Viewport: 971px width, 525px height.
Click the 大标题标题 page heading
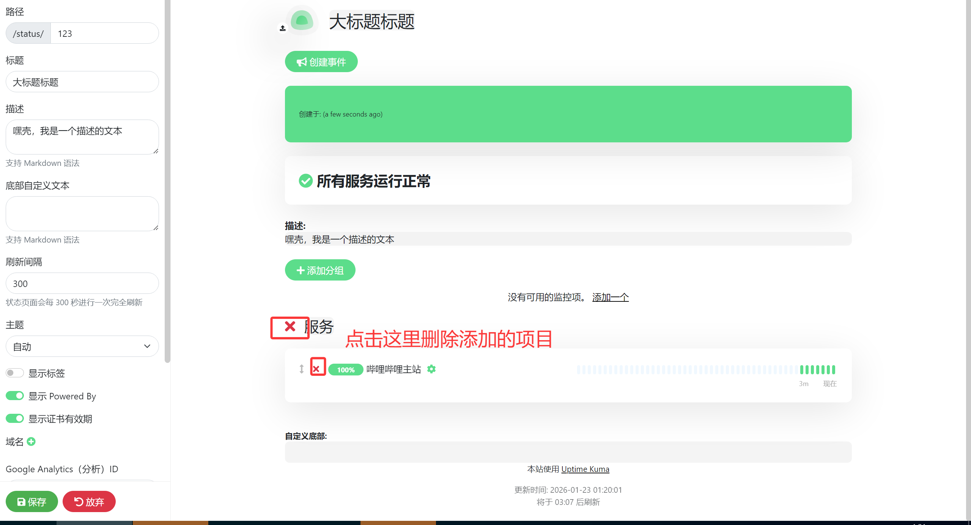372,21
